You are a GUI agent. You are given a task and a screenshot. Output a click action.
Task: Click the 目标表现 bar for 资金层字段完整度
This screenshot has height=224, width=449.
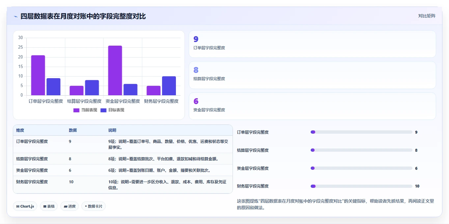(x=130, y=90)
